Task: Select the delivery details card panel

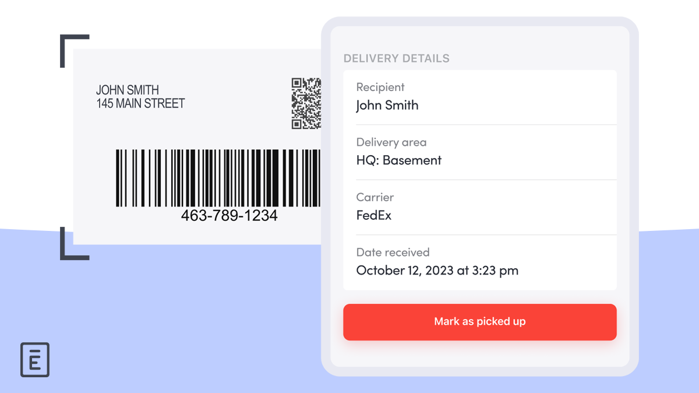Action: pos(480,180)
